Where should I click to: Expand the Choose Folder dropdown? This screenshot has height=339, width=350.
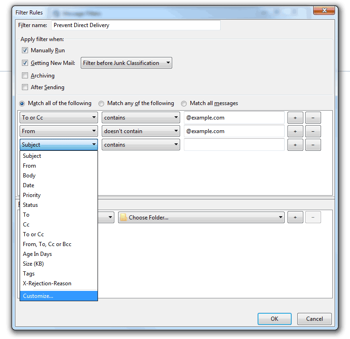[201, 217]
